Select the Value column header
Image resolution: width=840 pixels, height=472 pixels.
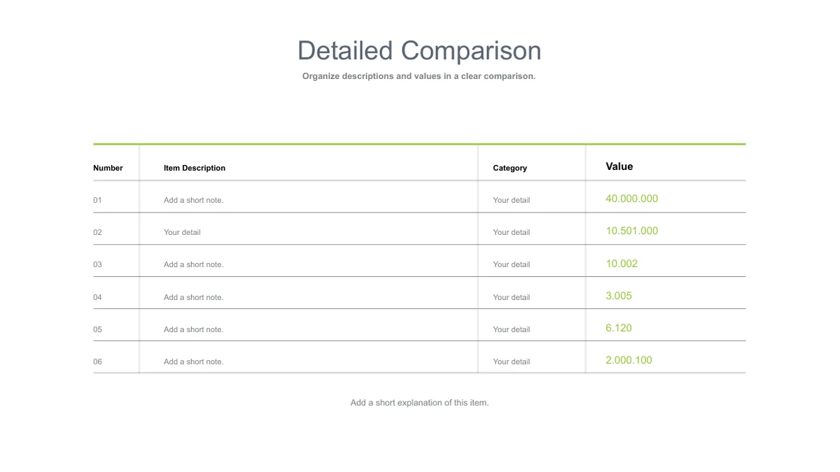click(x=619, y=166)
